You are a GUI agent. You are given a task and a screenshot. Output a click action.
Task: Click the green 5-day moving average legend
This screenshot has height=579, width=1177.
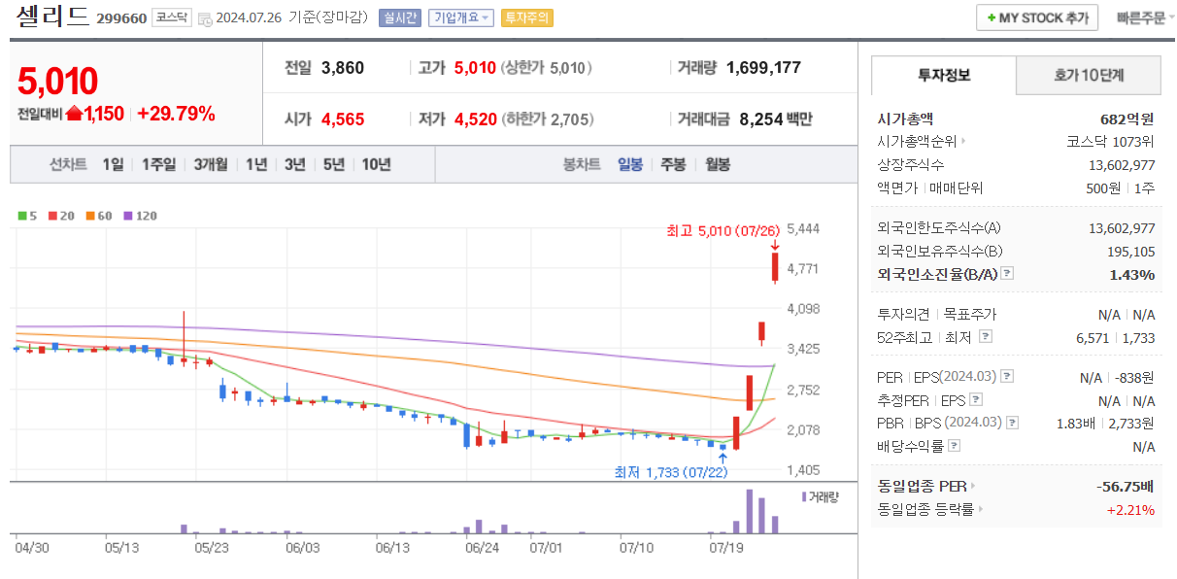(x=26, y=216)
